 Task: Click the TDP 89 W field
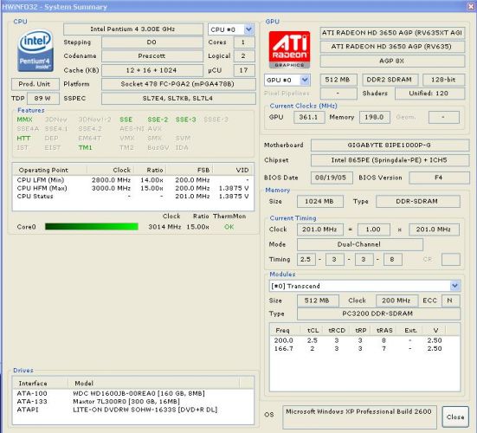(43, 98)
